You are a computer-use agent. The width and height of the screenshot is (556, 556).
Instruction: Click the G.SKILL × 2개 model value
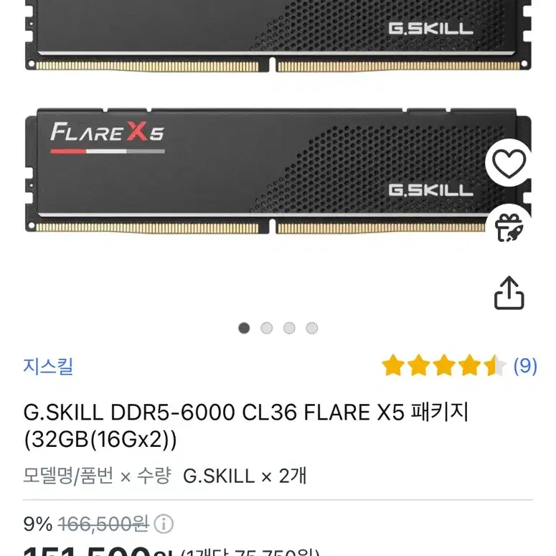245,476
